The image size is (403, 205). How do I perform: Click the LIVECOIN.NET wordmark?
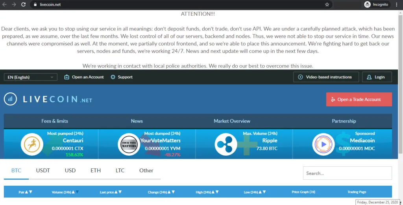tap(57, 99)
